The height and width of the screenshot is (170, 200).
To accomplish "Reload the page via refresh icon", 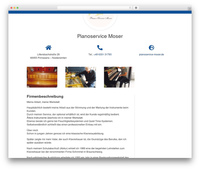I will click(130, 8).
